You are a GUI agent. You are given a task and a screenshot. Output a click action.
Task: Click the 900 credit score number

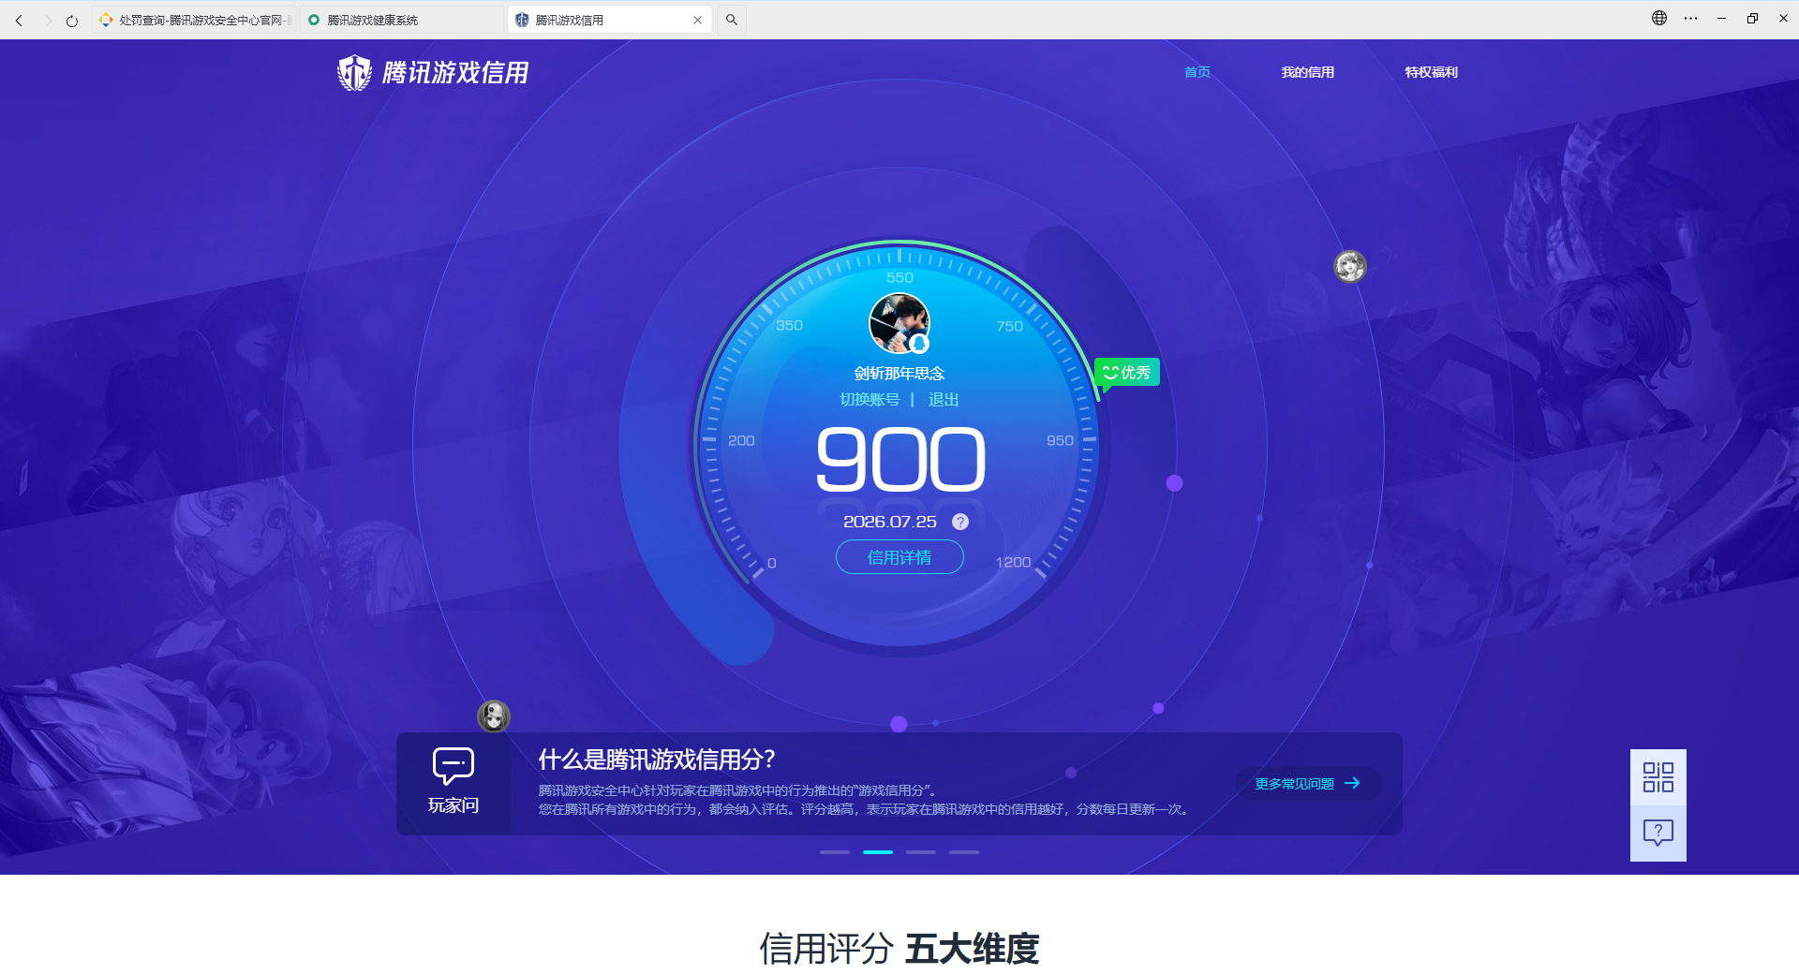click(900, 460)
